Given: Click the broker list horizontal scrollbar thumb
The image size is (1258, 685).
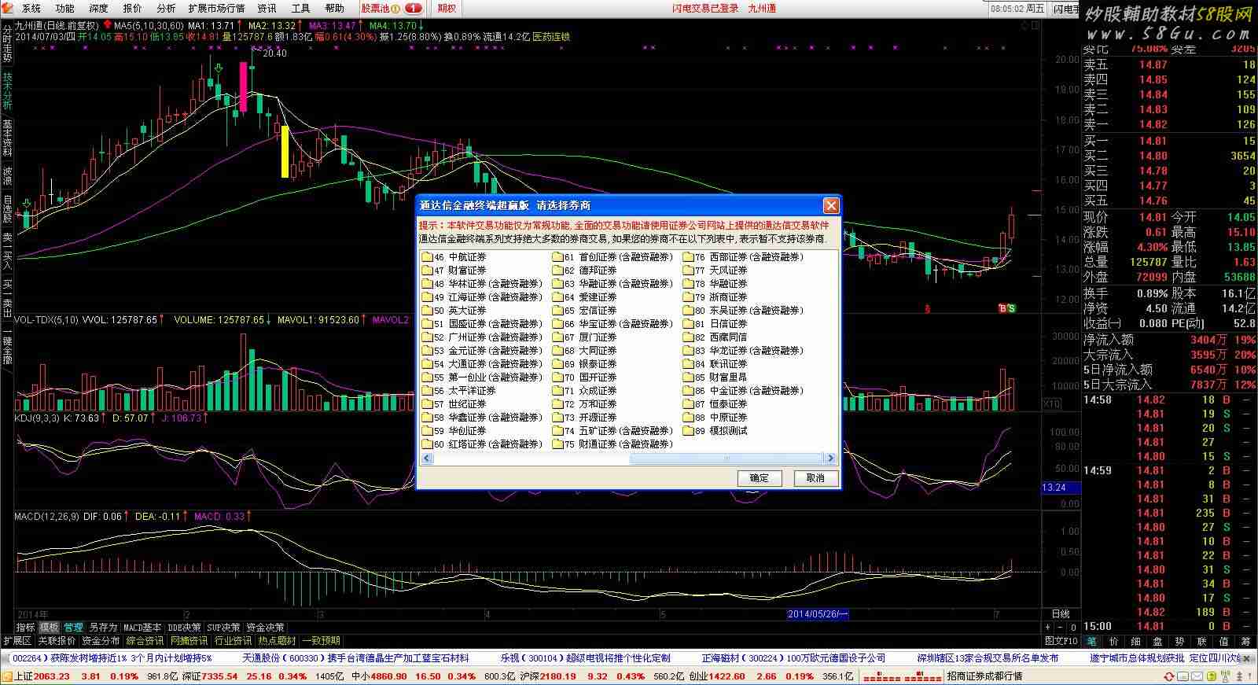Looking at the screenshot, I should click(727, 458).
